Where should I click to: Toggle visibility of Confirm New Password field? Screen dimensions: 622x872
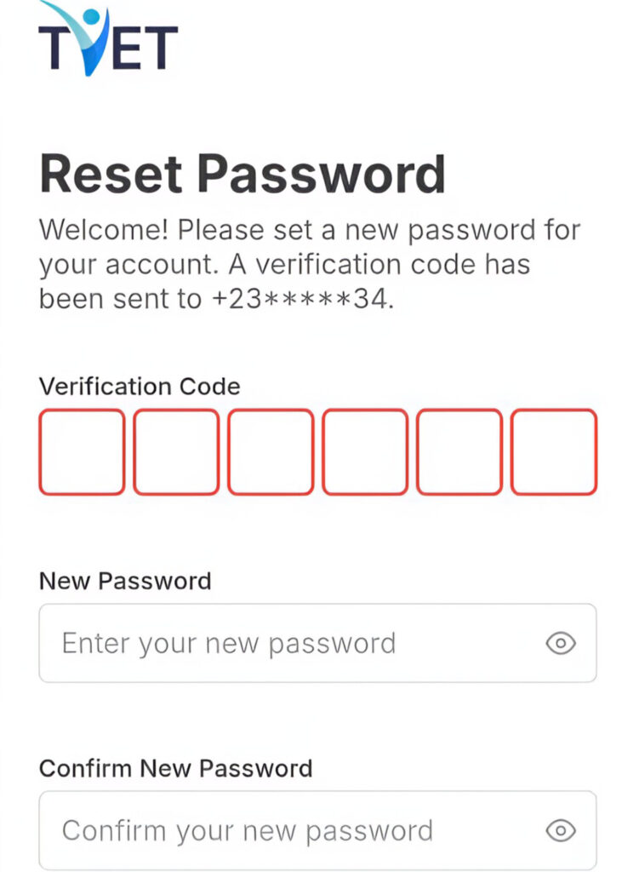560,831
